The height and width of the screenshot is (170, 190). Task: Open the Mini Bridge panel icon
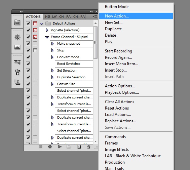(x=17, y=23)
